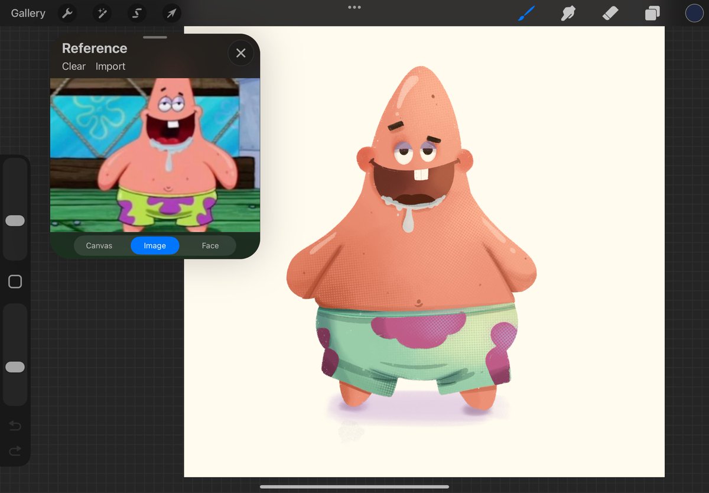Tap the square Modify button in sidebar
Viewport: 709px width, 493px height.
point(15,282)
